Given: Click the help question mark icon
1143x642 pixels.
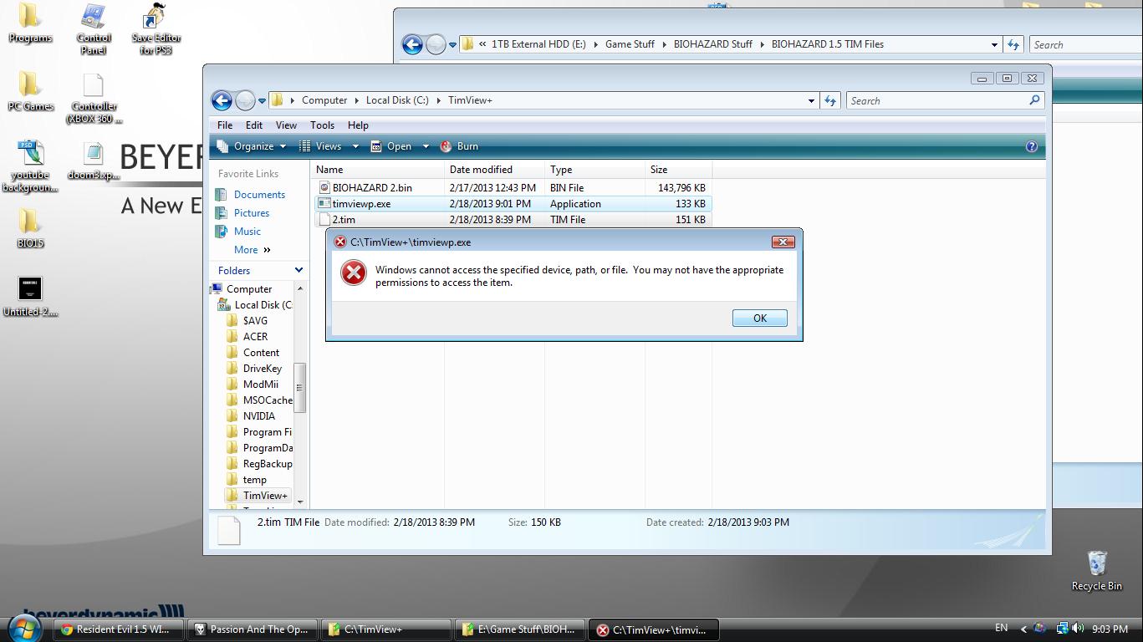Looking at the screenshot, I should tap(1031, 146).
